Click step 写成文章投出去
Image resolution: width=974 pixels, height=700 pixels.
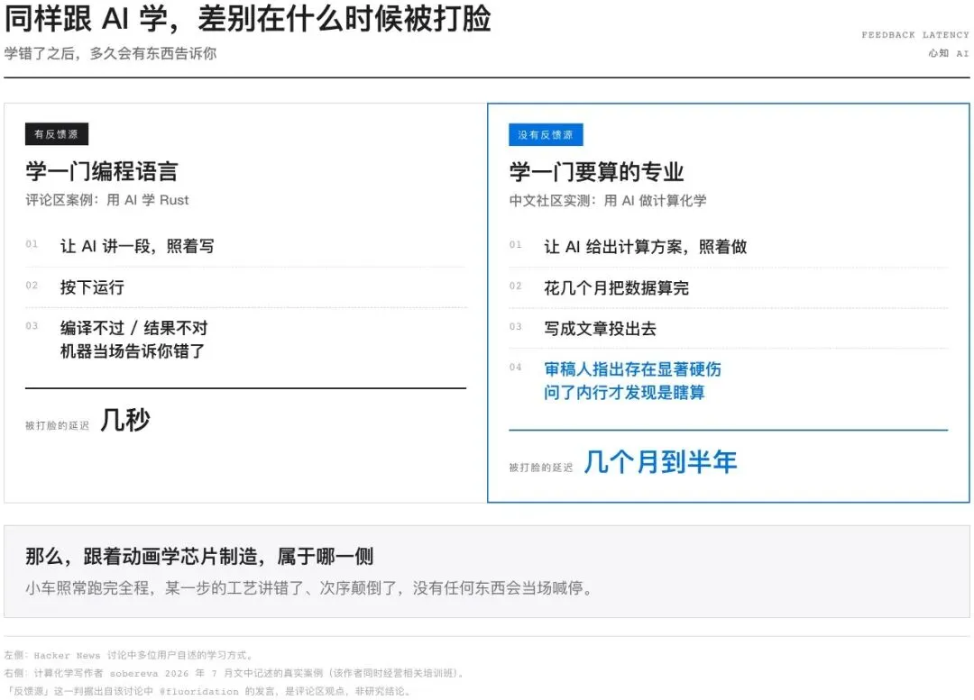[x=600, y=328]
